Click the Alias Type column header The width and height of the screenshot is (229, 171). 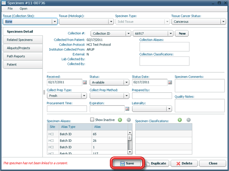point(75,127)
